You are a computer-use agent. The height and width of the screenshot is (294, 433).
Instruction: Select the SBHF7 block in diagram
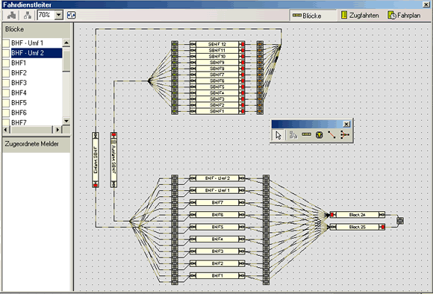coord(217,75)
